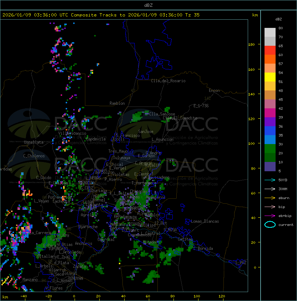Click the '50YD' legend label
The image size is (297, 301).
coord(283,180)
